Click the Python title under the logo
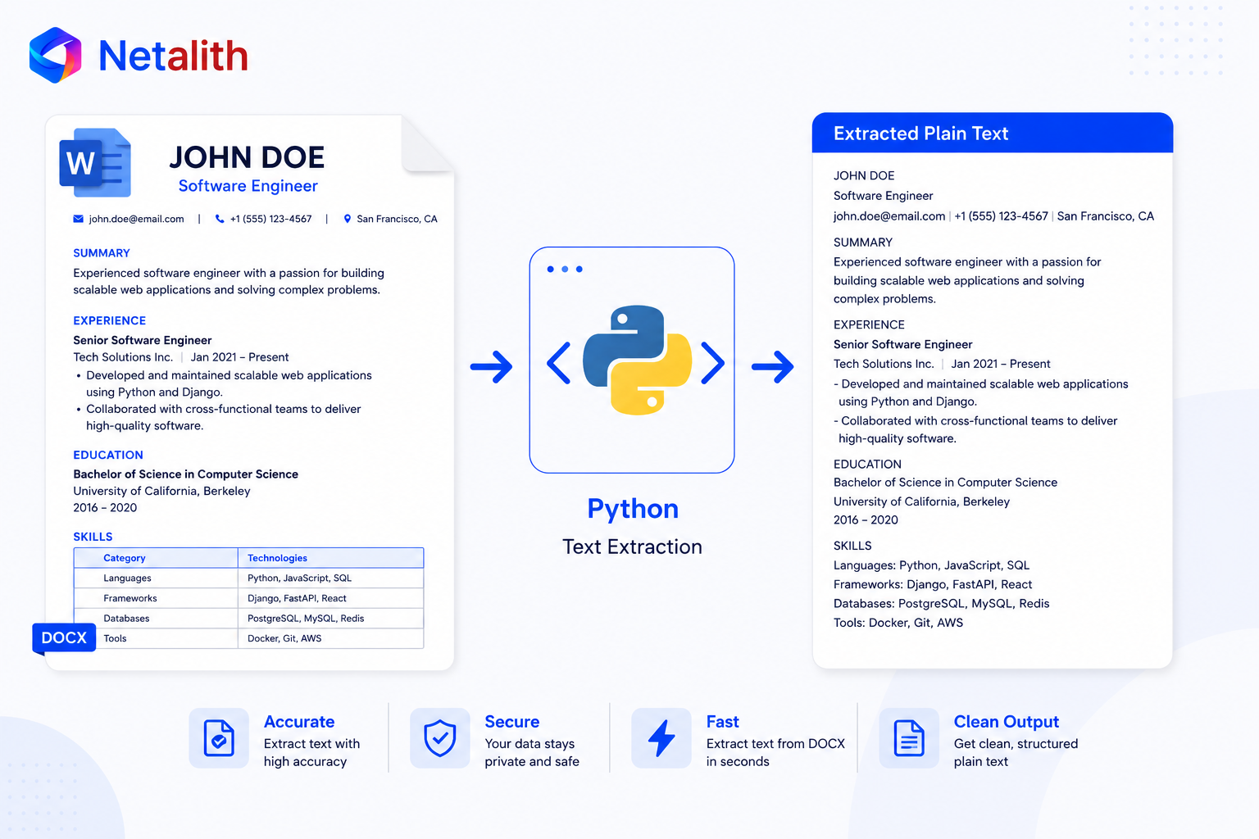 coord(633,509)
